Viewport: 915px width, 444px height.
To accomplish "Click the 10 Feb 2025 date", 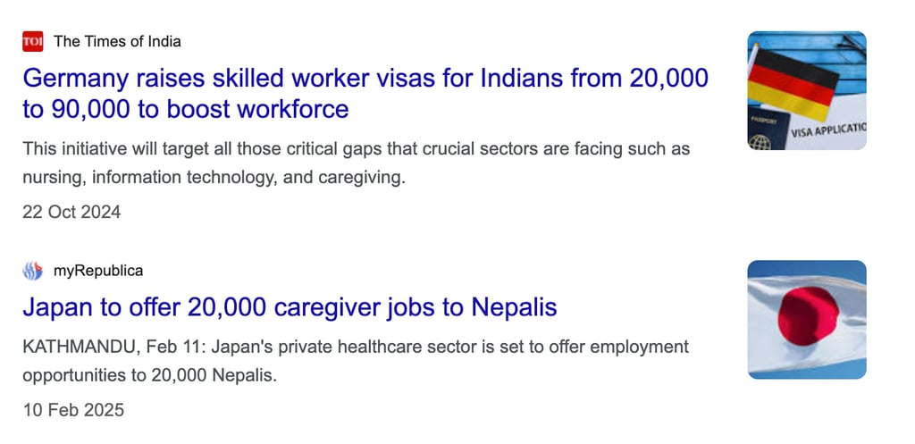I will [73, 409].
